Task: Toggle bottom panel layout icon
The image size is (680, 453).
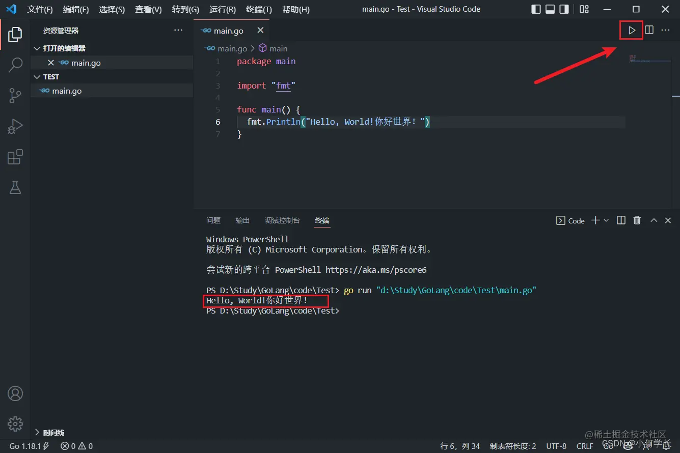Action: (550, 9)
